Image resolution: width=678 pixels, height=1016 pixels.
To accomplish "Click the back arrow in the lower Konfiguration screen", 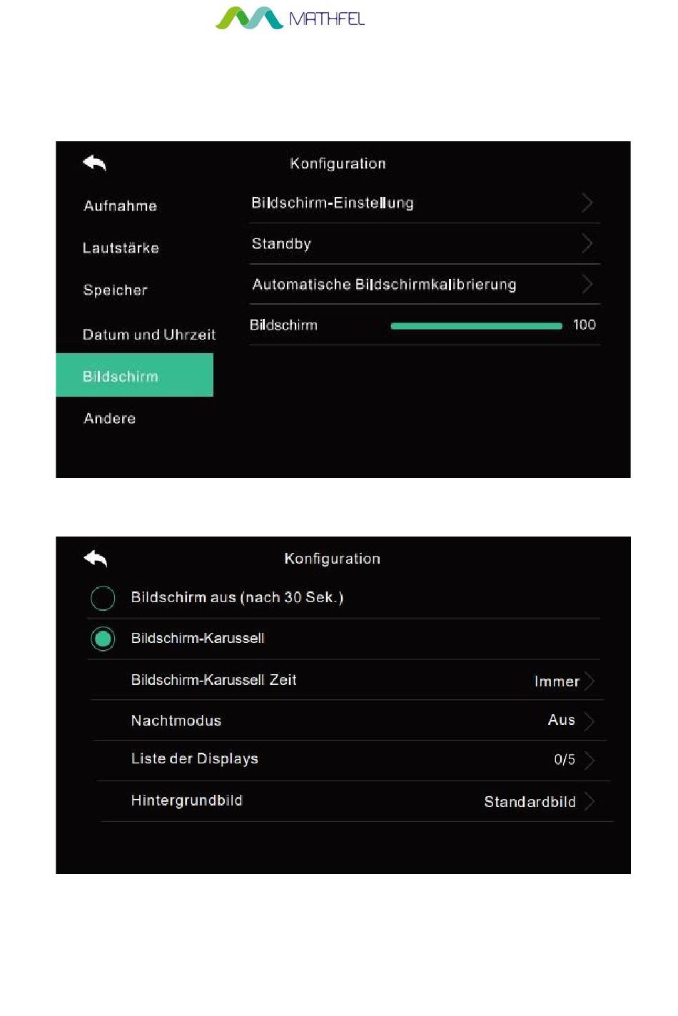I will coord(95,559).
